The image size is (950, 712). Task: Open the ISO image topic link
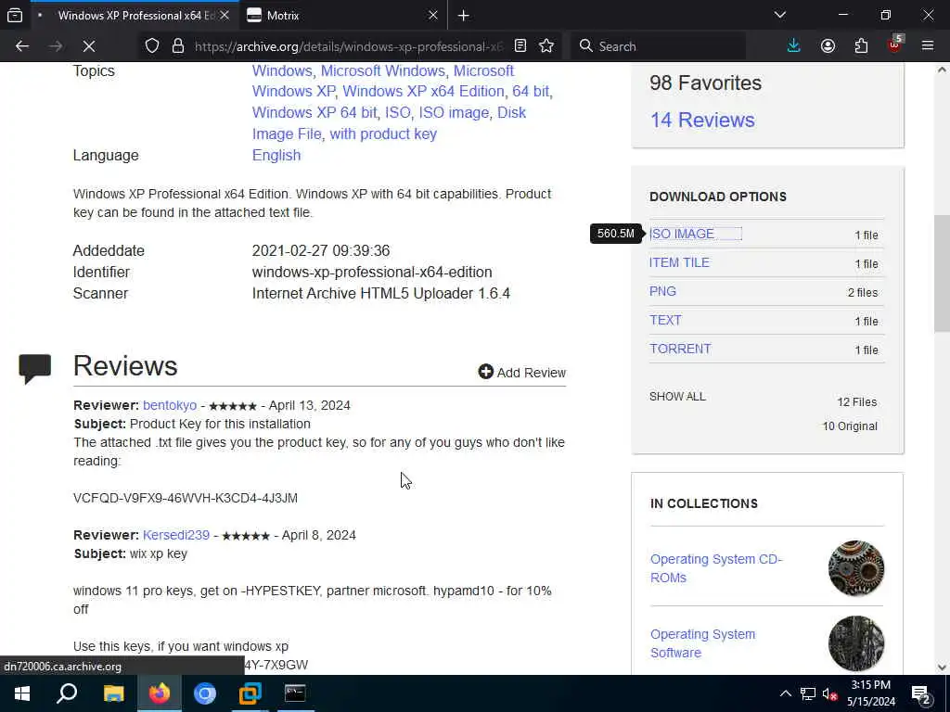454,112
